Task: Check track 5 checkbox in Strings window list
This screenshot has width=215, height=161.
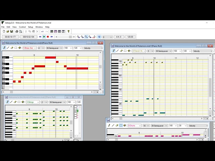Action: click(x=75, y=115)
